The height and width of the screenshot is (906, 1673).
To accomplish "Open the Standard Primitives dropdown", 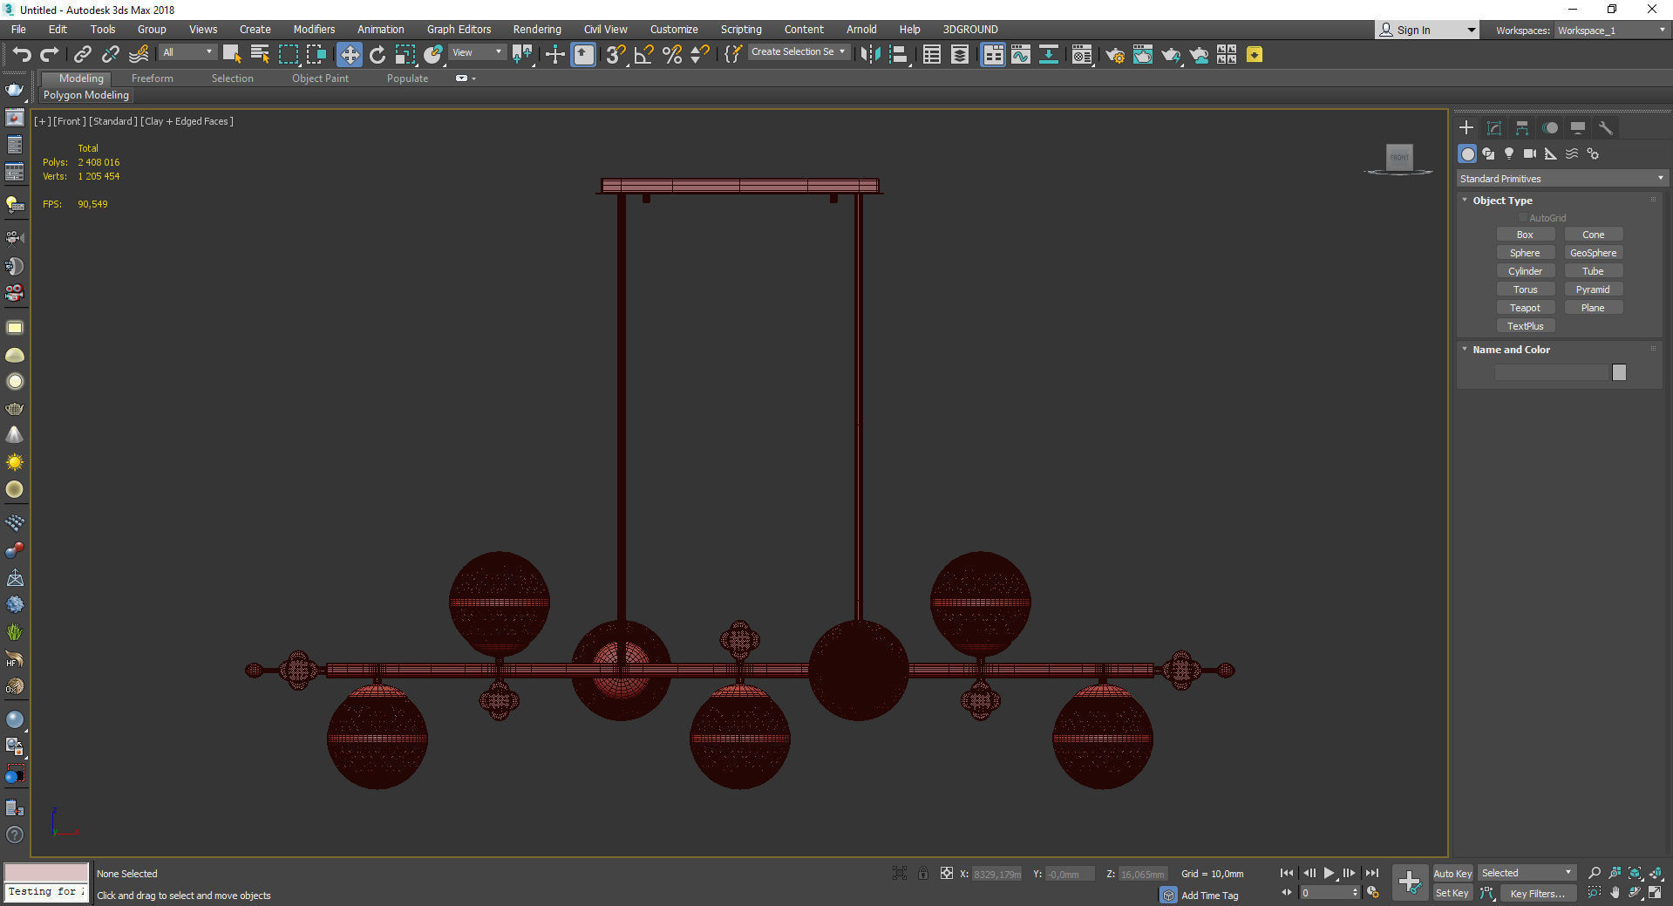I will click(1561, 179).
